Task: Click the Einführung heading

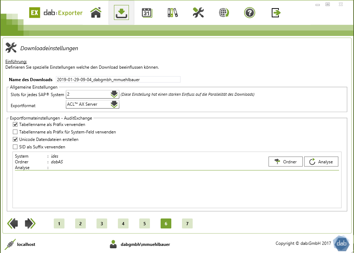Action: point(16,62)
